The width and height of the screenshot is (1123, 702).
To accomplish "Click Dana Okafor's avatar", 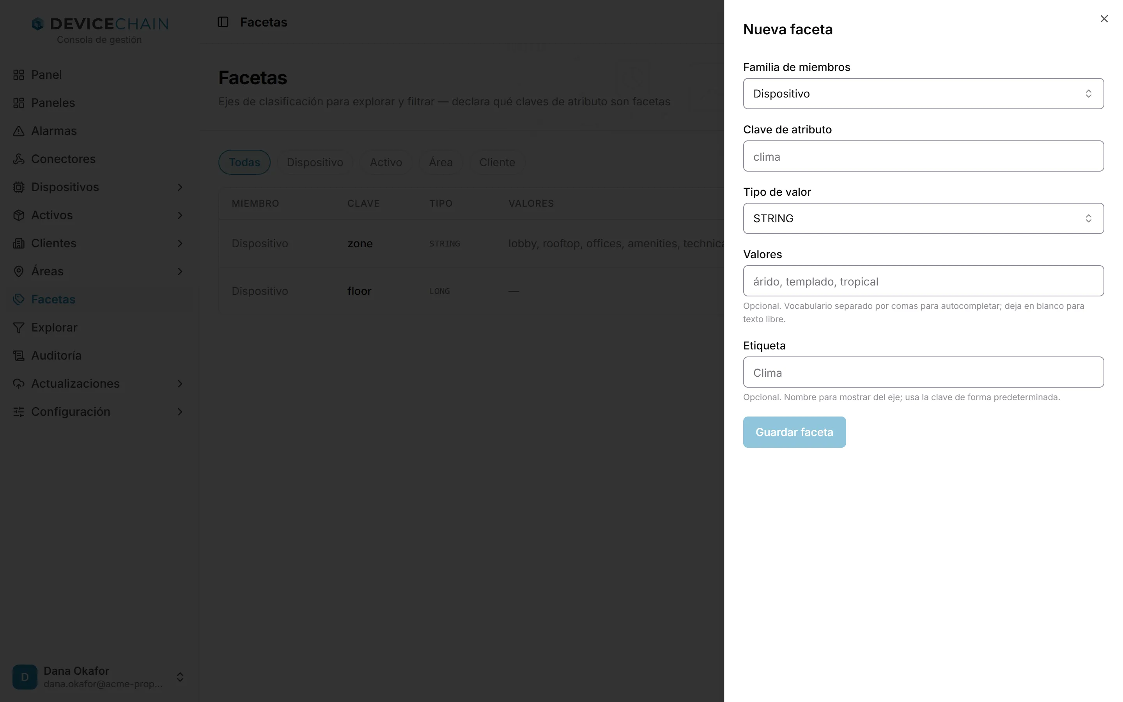I will (x=25, y=677).
